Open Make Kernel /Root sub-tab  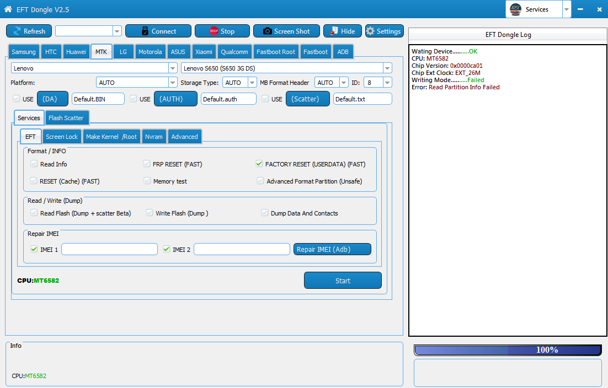111,136
